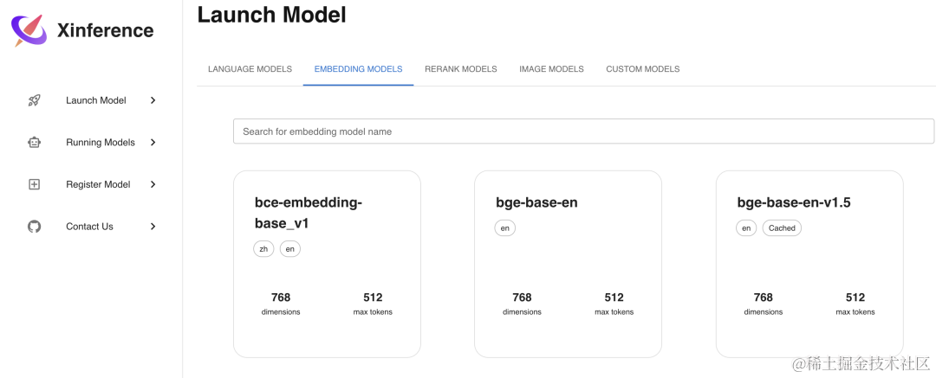936x378 pixels.
Task: Open the Rerank Models tab
Action: click(460, 69)
